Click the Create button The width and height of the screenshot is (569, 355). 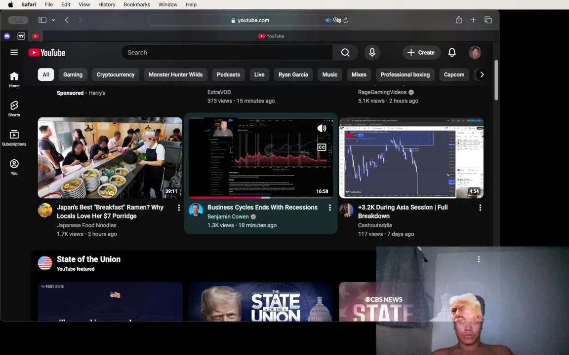pyautogui.click(x=421, y=53)
